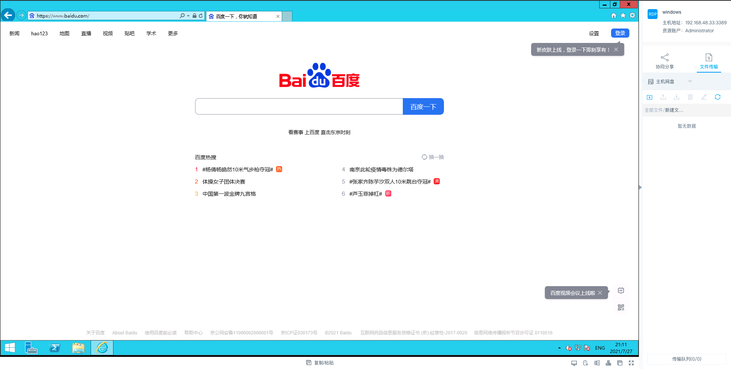Click the new folder icon in file panel
The height and width of the screenshot is (369, 731).
[650, 97]
